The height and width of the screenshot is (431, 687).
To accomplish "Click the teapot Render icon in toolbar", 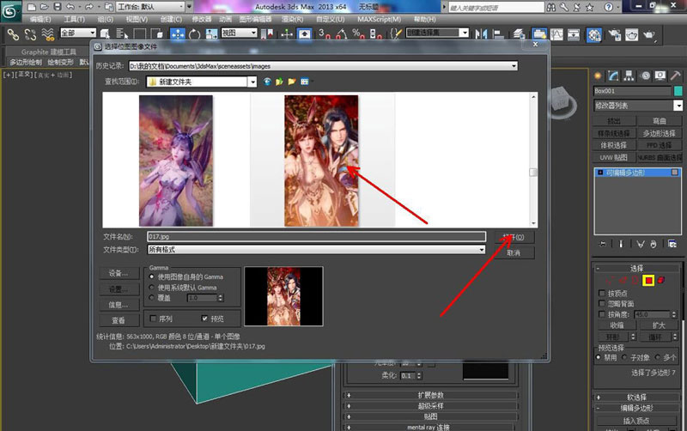I will tap(648, 34).
